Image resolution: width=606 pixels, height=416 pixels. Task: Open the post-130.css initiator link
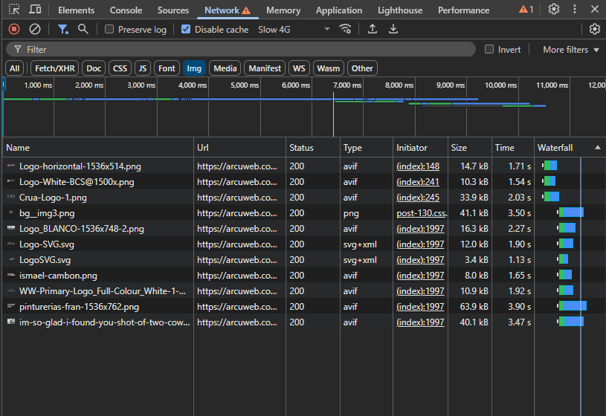point(420,213)
